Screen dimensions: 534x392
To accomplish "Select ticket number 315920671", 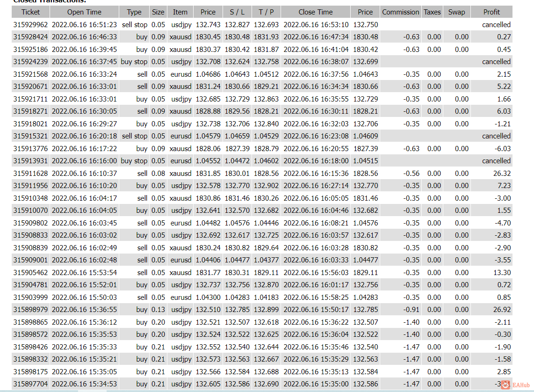I will point(31,87).
